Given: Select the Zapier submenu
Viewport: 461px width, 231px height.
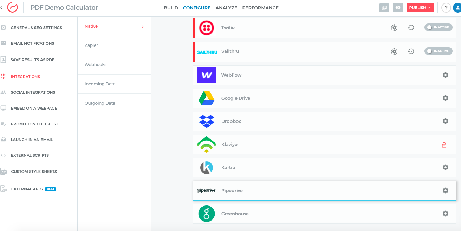Looking at the screenshot, I should 114,45.
